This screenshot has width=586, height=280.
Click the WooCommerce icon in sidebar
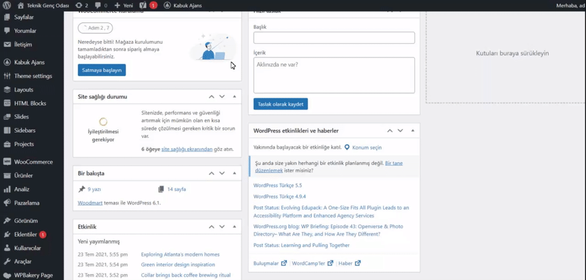[x=7, y=162]
